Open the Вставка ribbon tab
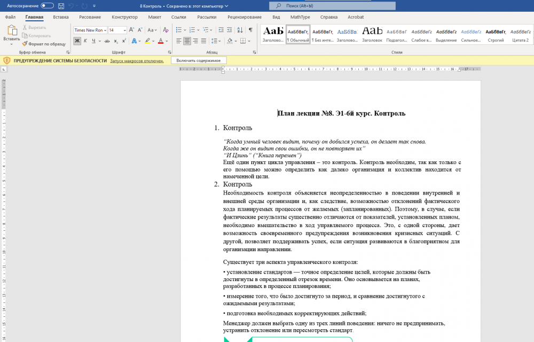This screenshot has height=342, width=534. point(61,17)
